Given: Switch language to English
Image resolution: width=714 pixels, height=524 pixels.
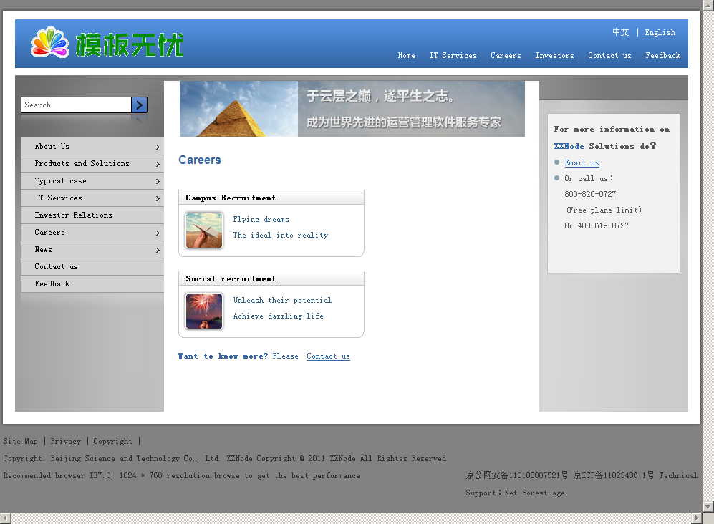Looking at the screenshot, I should pos(660,33).
